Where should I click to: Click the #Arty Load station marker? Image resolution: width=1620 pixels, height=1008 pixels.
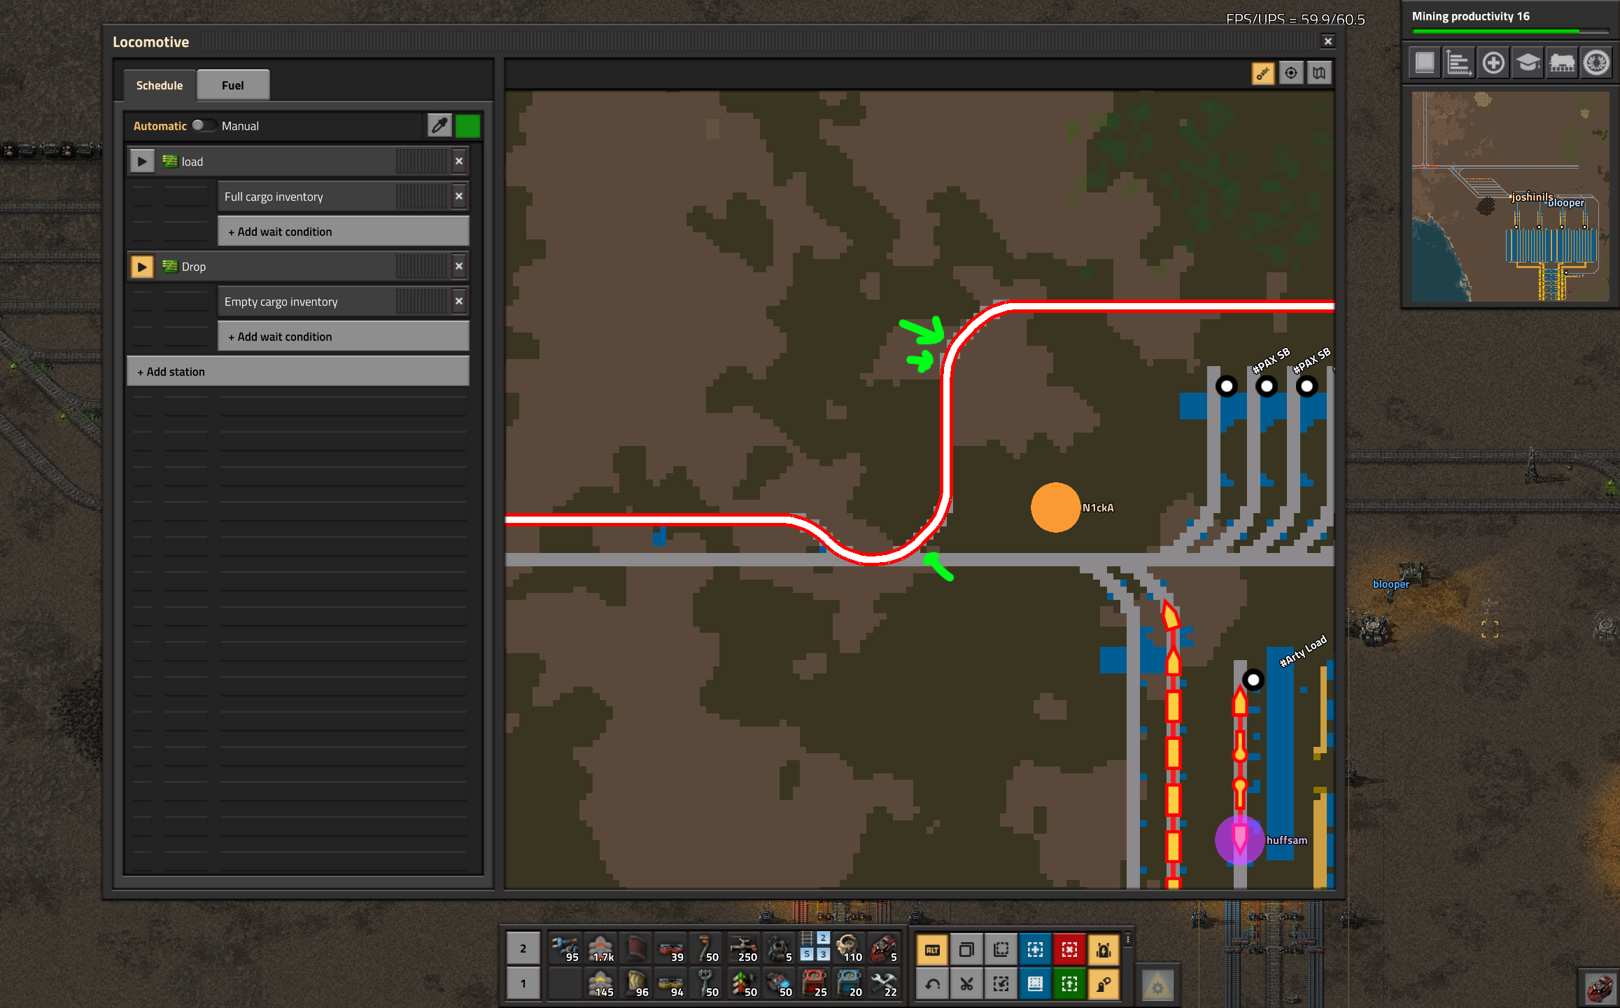pos(1253,680)
